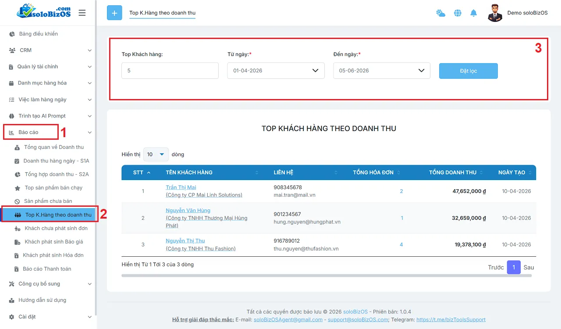The image size is (561, 329).
Task: Click the soloBizOS logo
Action: (43, 11)
